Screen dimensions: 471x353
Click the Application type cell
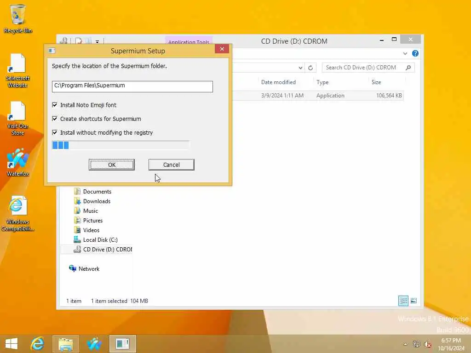click(x=330, y=96)
